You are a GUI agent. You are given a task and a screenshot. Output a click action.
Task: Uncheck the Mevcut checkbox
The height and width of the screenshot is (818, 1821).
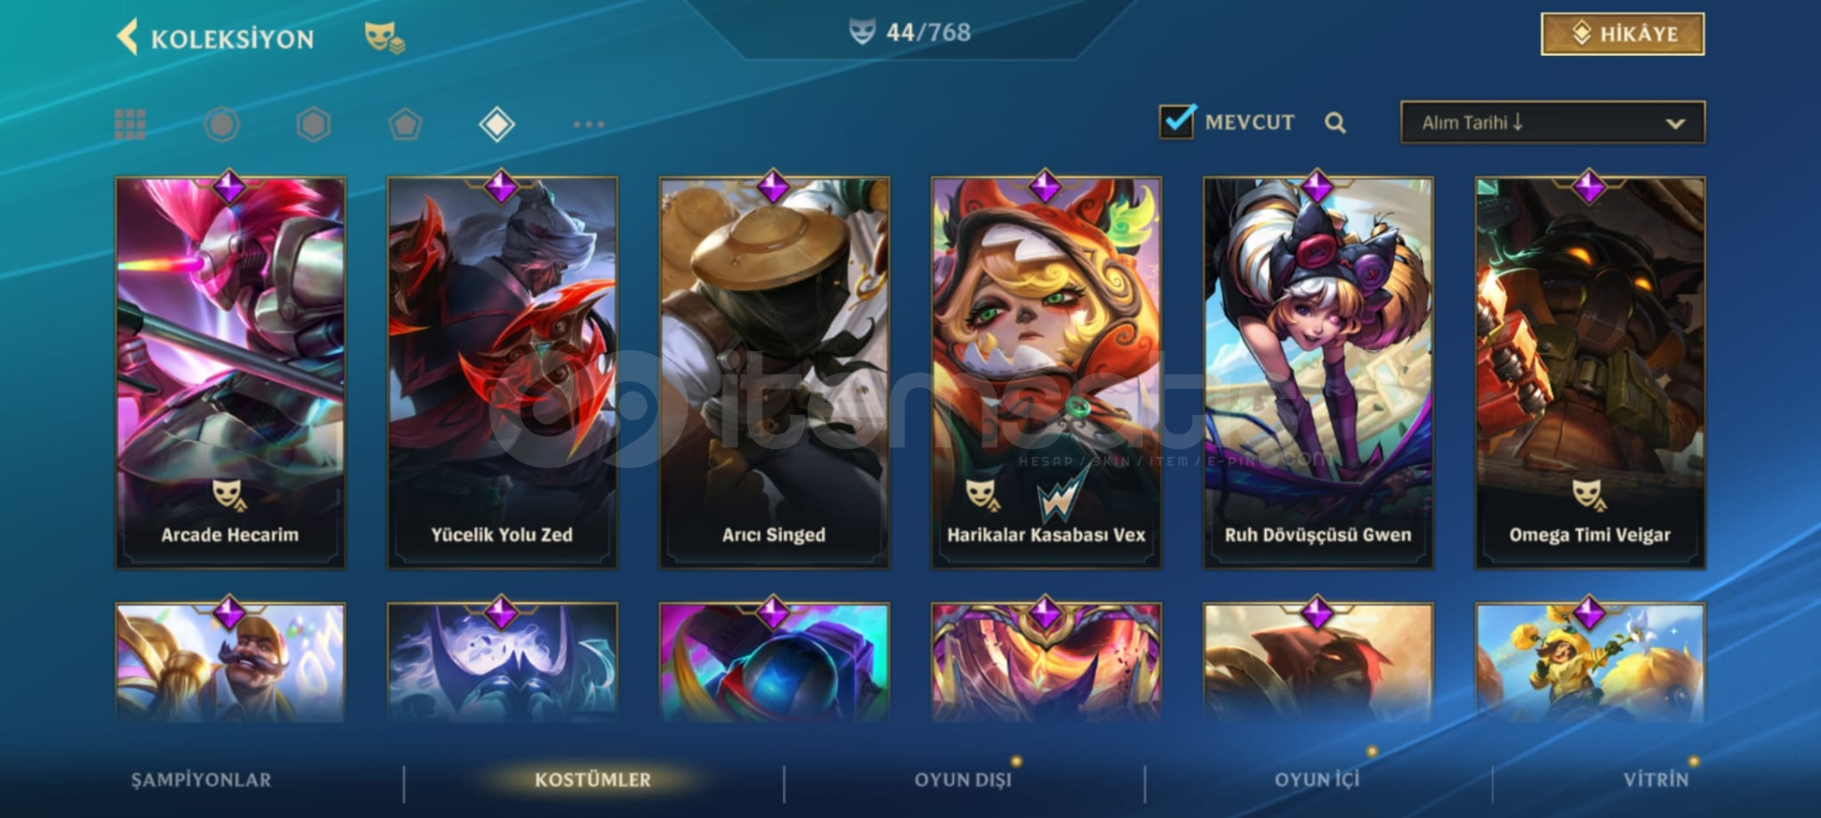pos(1177,121)
